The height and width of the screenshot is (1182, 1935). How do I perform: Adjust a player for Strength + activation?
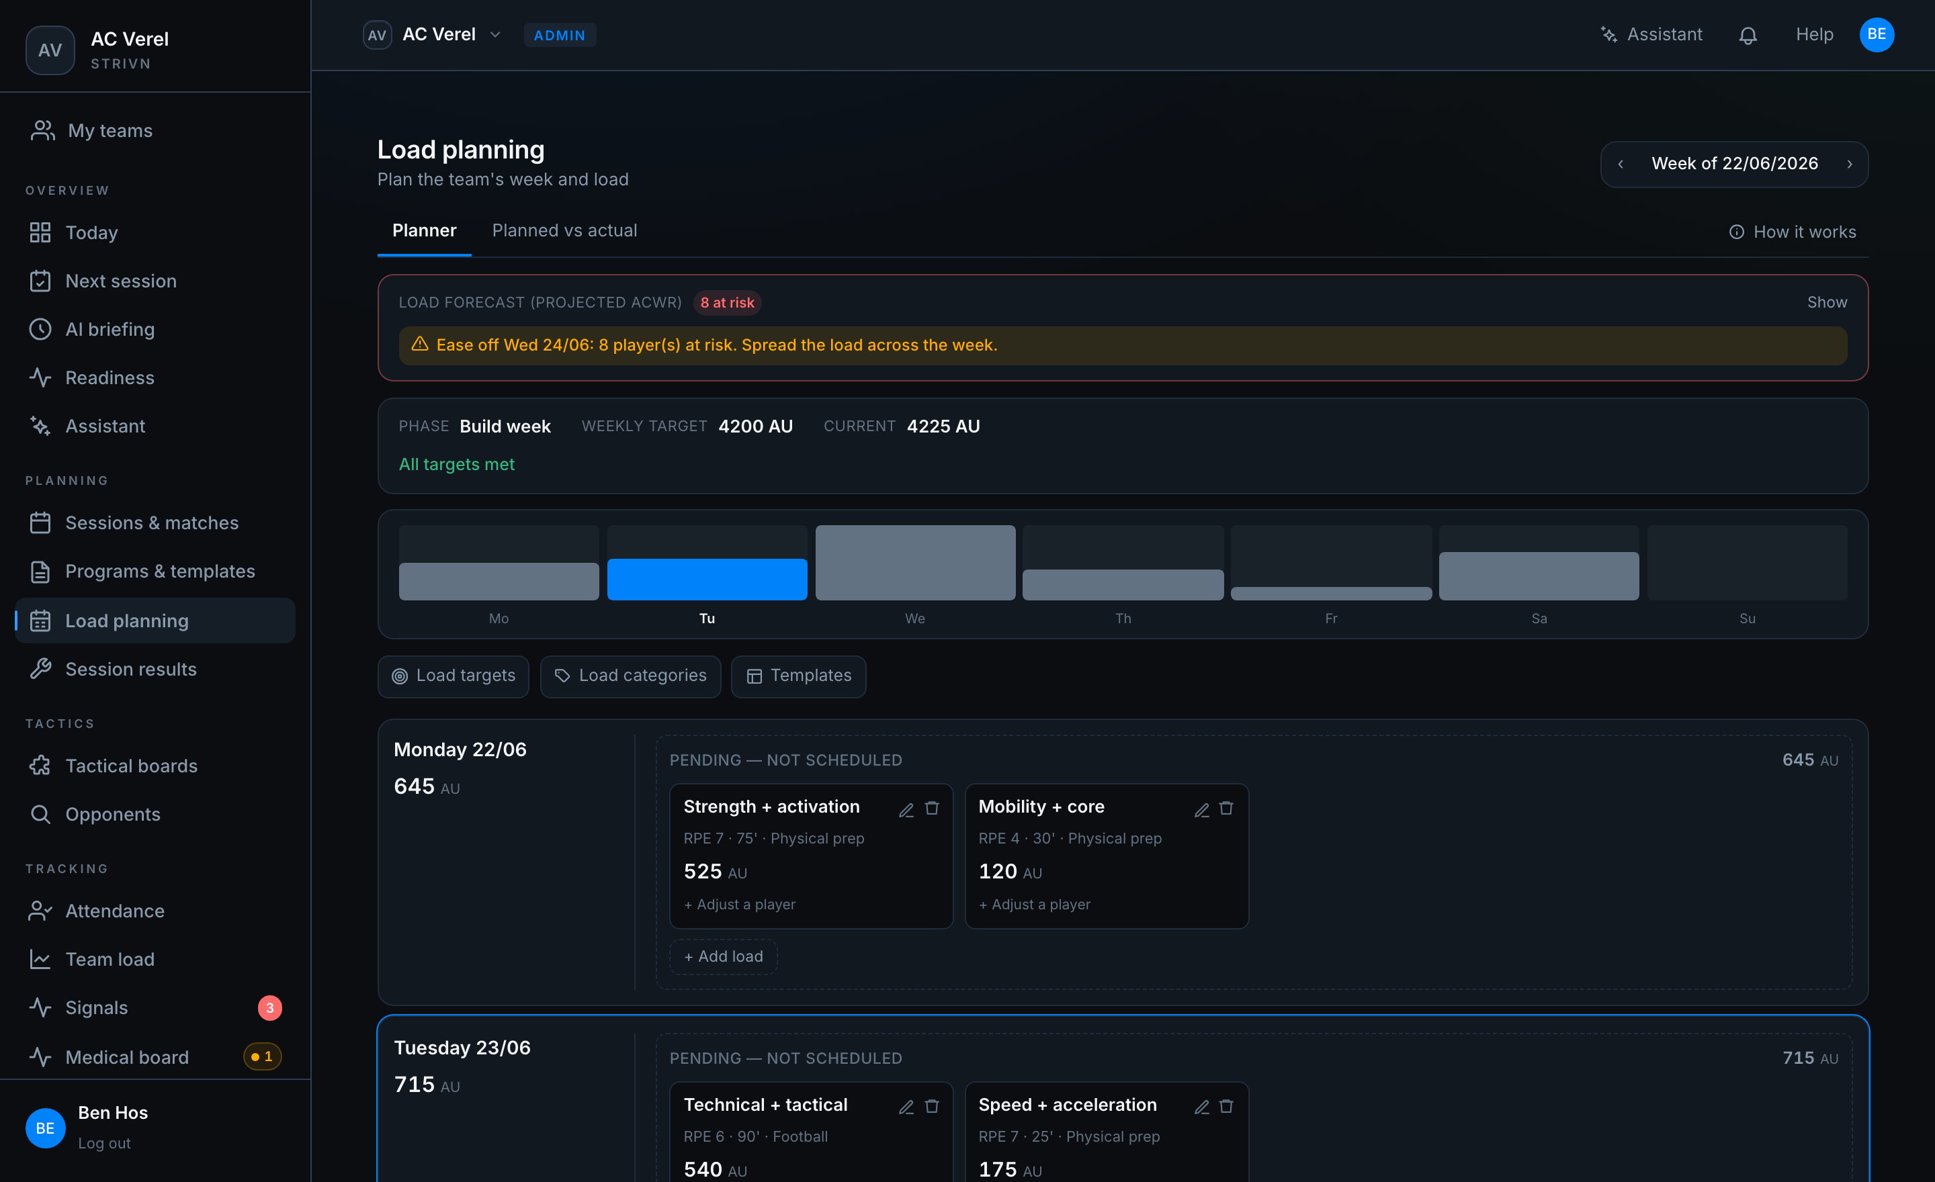pyautogui.click(x=739, y=905)
